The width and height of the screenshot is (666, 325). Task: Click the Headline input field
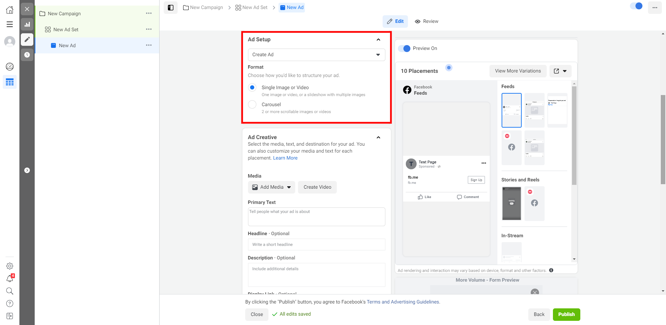316,245
